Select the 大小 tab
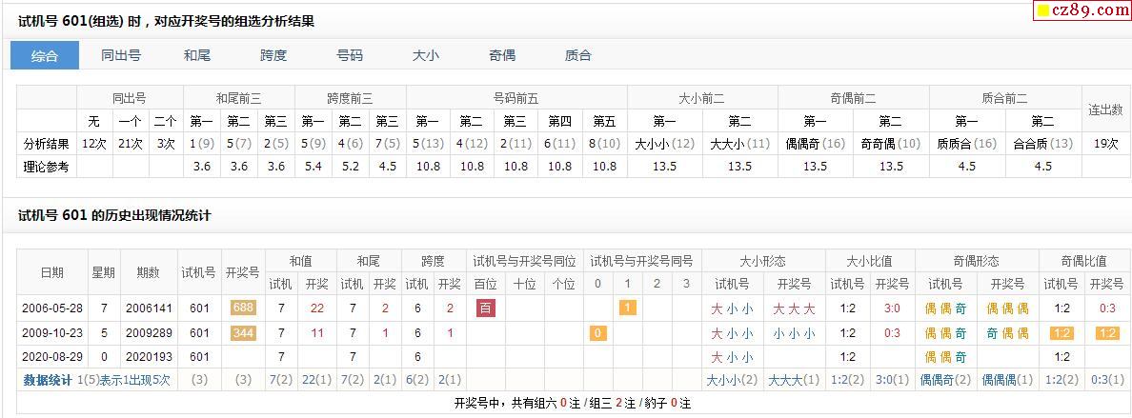Viewport: 1132px width, 418px height. point(426,55)
